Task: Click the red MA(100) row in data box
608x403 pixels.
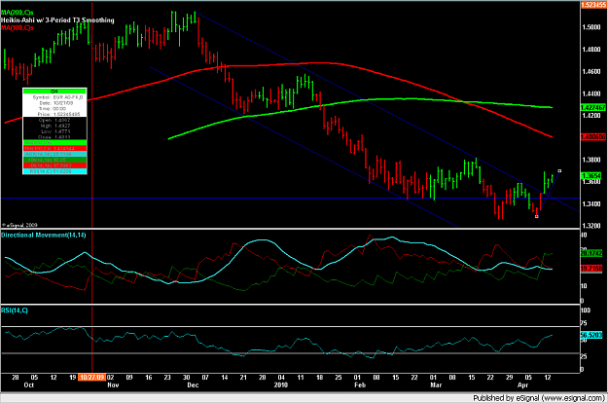Action: click(x=54, y=149)
